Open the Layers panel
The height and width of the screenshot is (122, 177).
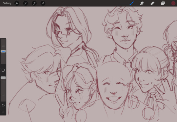pyautogui.click(x=163, y=3)
